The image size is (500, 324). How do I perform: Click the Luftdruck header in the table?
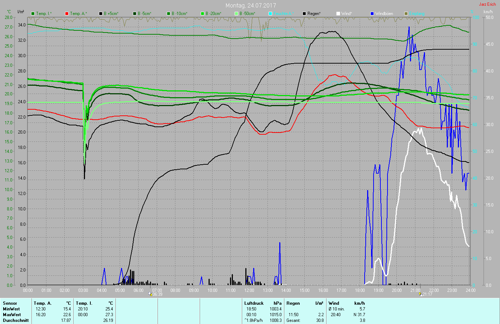[x=254, y=303]
